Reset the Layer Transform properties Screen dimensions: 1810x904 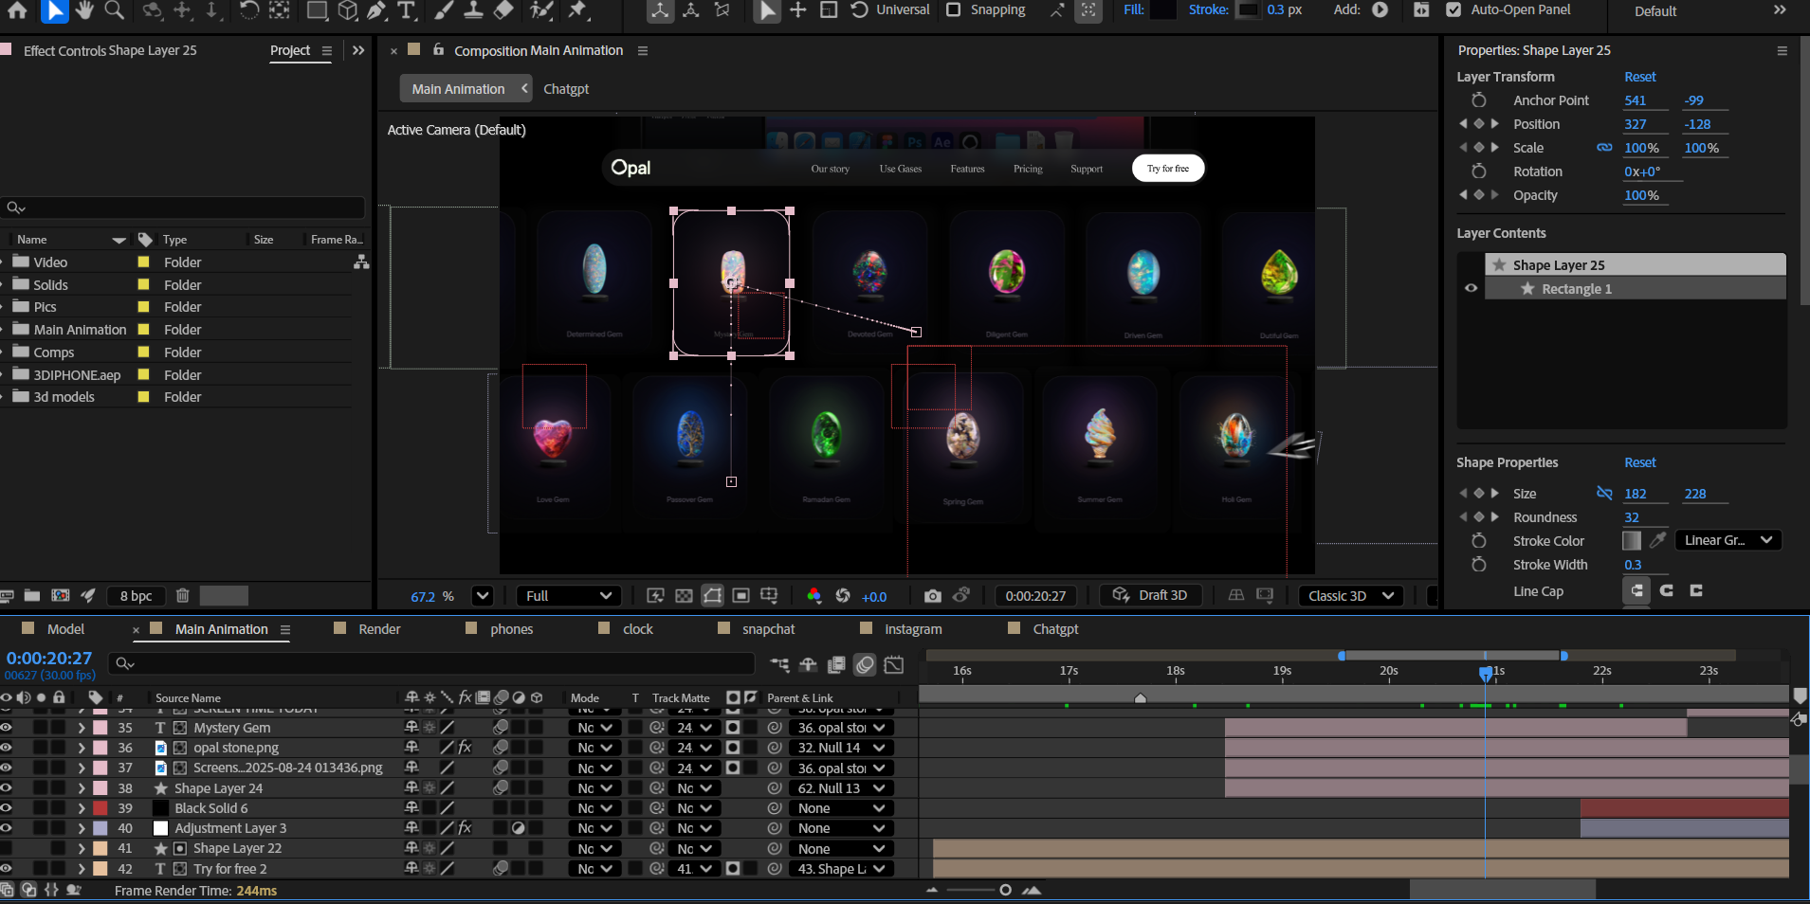1639,77
